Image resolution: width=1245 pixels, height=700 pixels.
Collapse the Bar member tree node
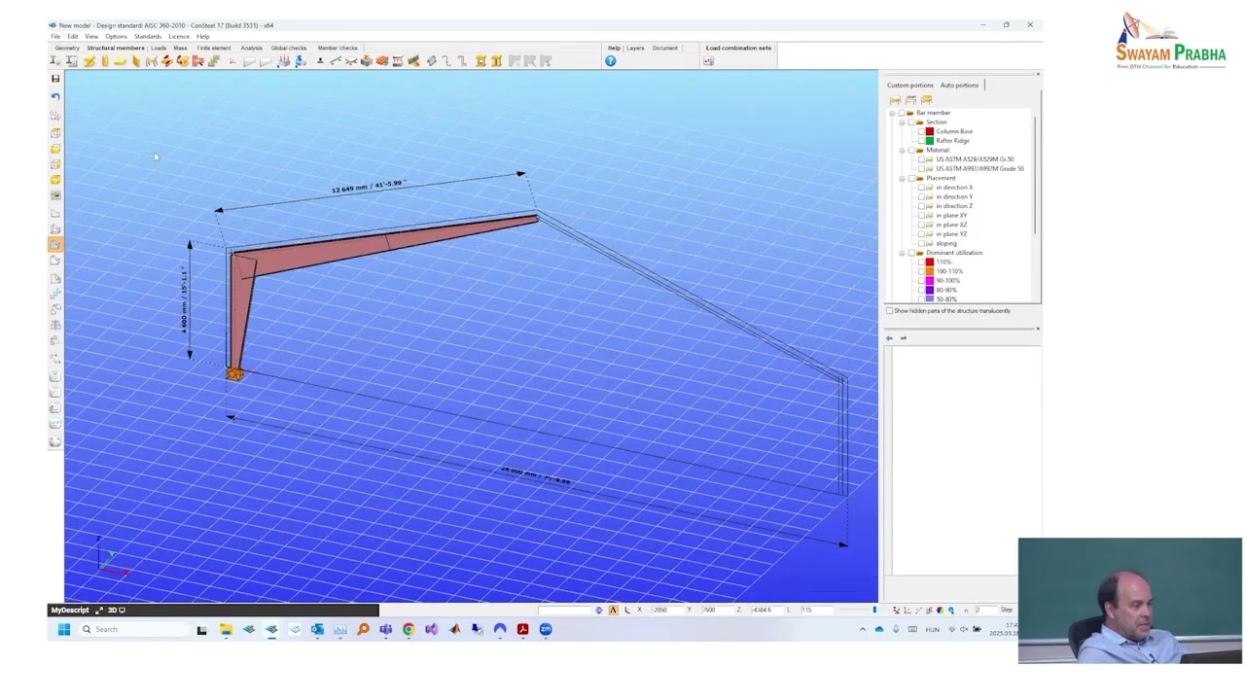click(x=893, y=113)
